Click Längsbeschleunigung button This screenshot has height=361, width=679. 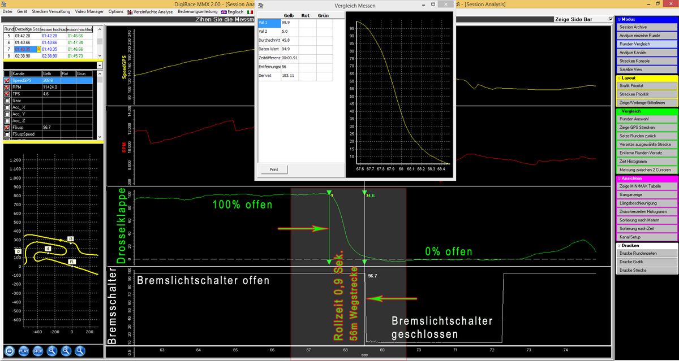coord(647,203)
